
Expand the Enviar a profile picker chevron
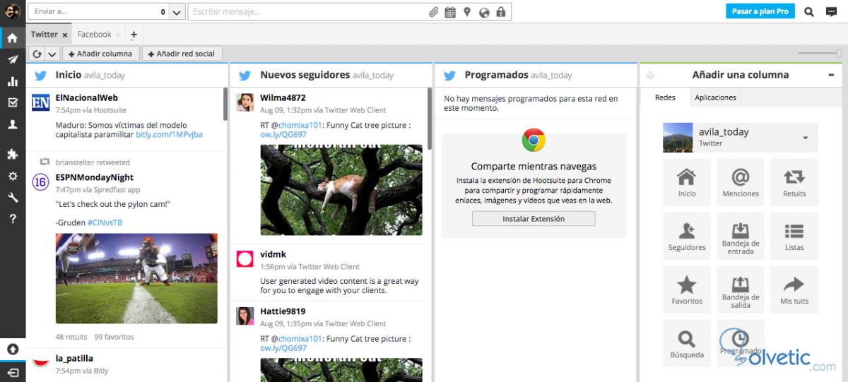click(x=177, y=12)
